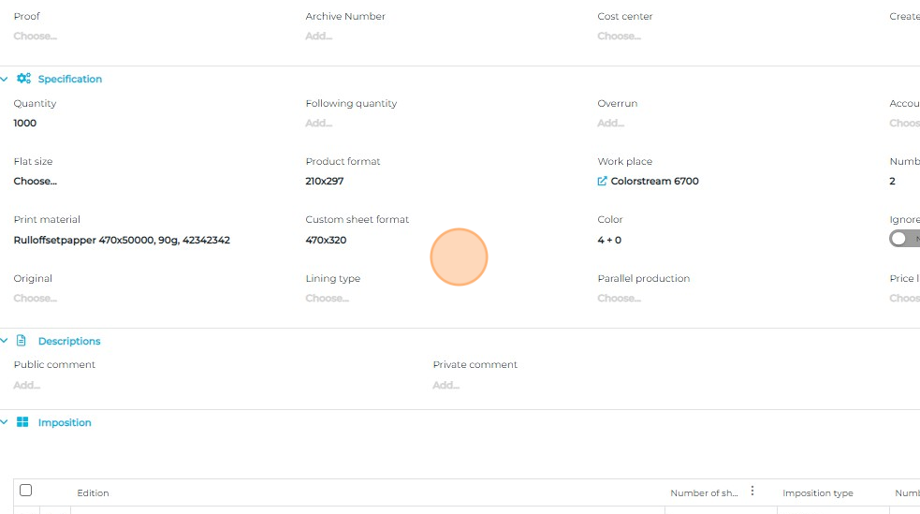Viewport: 920px width, 514px height.
Task: Sort by the Edition column header
Action: coord(93,493)
